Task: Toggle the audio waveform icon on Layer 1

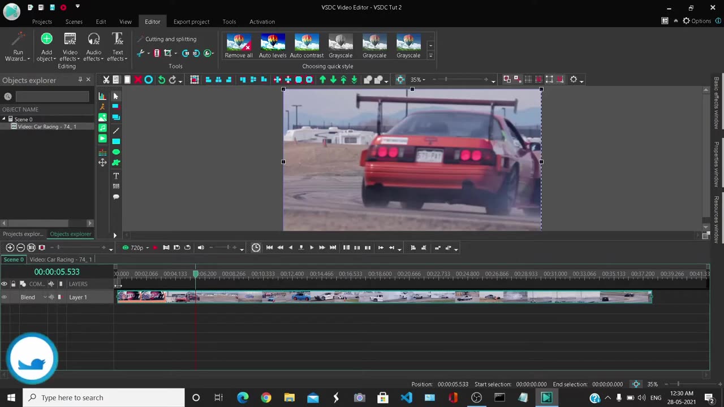Action: 51,297
